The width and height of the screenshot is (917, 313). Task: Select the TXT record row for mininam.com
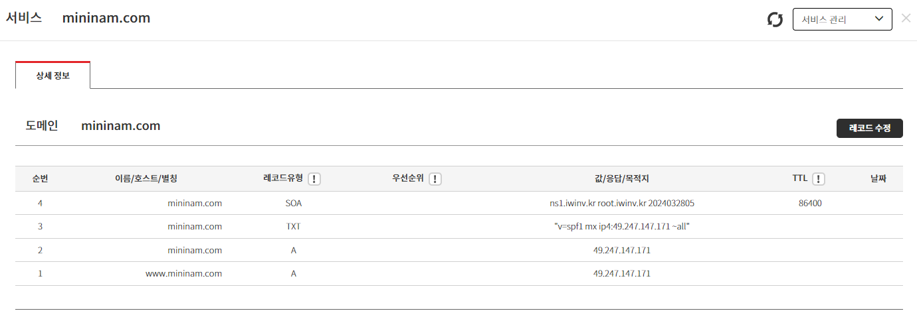[x=293, y=227]
